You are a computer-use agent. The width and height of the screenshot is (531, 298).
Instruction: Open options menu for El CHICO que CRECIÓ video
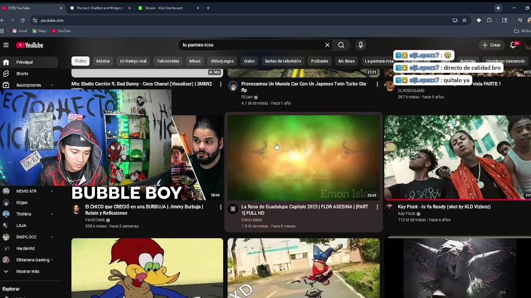coord(220,207)
